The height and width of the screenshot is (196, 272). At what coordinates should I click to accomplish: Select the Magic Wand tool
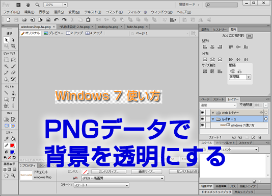(6, 66)
